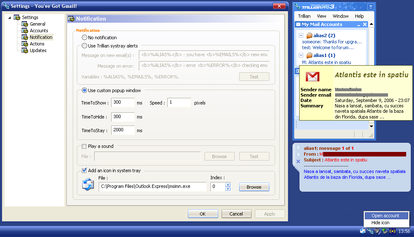The image size is (414, 237).
Task: Click the Outlook Express tray icon preview
Action: click(88, 184)
